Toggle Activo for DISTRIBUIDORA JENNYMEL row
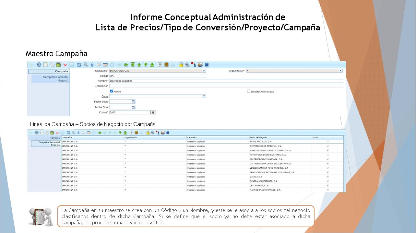 coord(327,146)
